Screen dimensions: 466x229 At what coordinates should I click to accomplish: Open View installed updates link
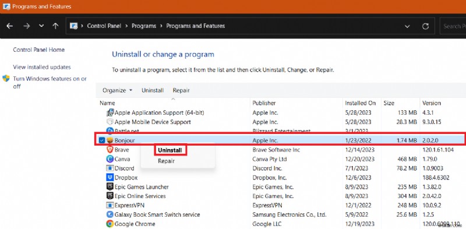42,67
